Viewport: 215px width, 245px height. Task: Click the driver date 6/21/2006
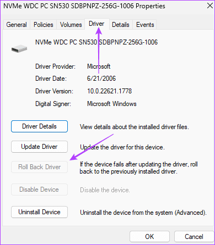click(x=101, y=79)
